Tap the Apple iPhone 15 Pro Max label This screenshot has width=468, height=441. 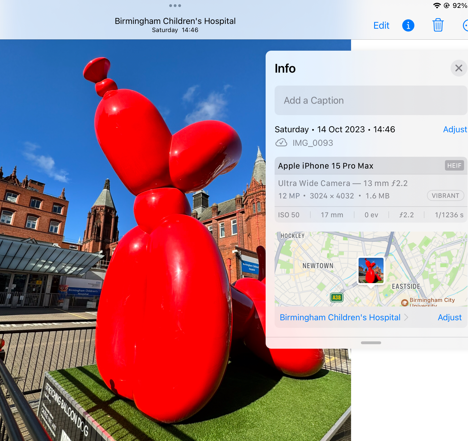(x=325, y=166)
